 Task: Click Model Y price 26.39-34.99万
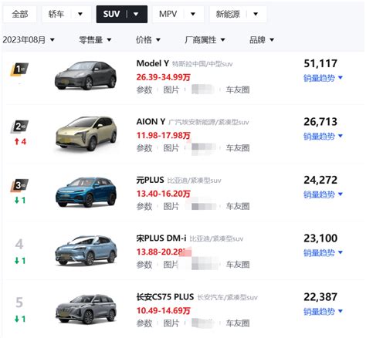click(163, 77)
